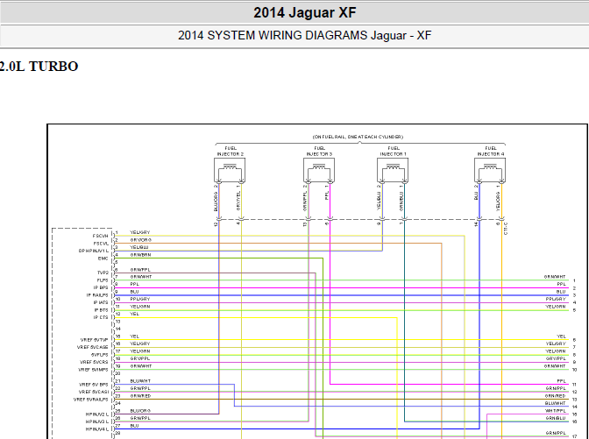
Task: Click connector pin 12 under Fuel Injector 2
Action: 216,224
